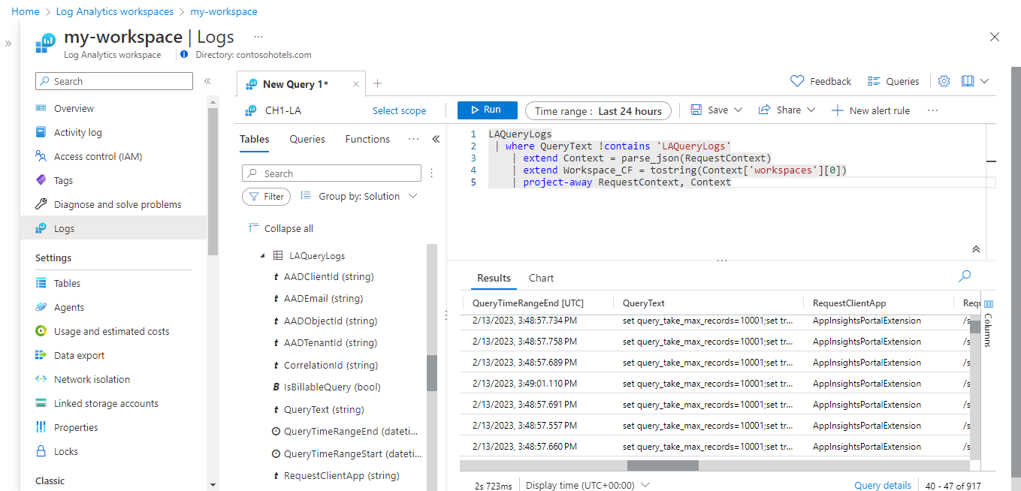Collapse the query editor with double-up chevron

(975, 249)
